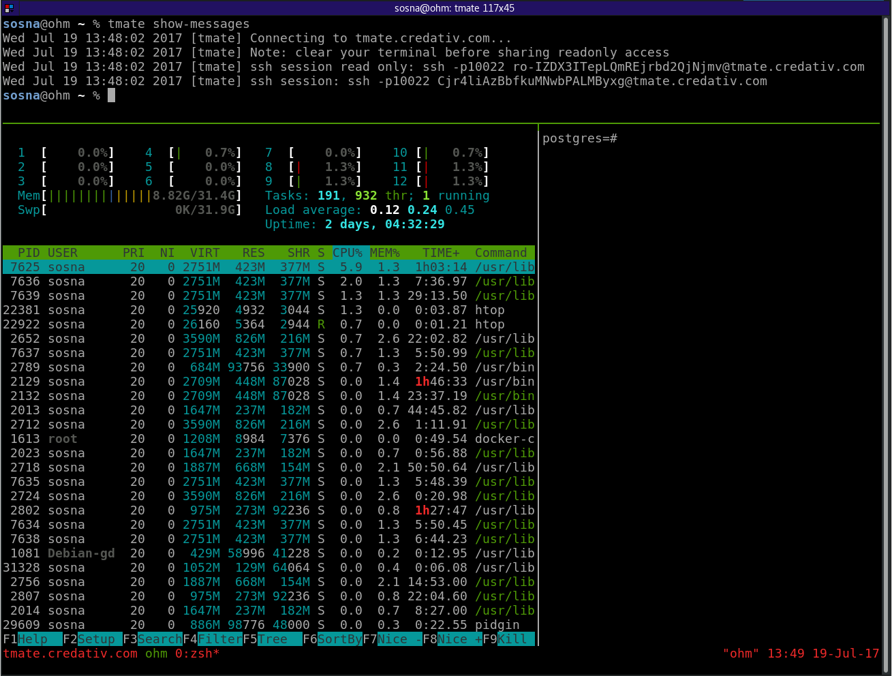Sort processes by the MEM% column
892x676 pixels.
(x=385, y=252)
